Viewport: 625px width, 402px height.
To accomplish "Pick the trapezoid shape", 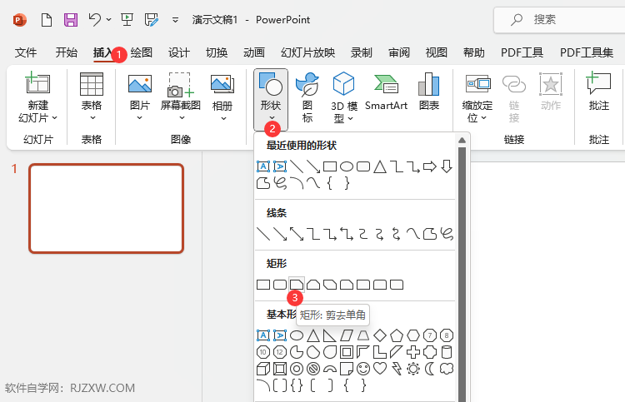I will point(363,335).
